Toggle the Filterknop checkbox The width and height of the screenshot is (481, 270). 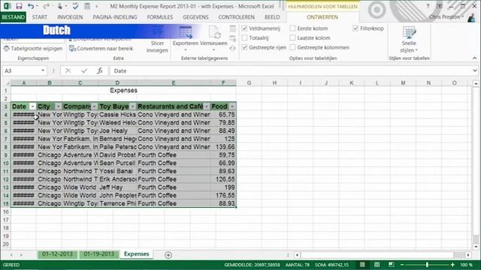[x=355, y=28]
